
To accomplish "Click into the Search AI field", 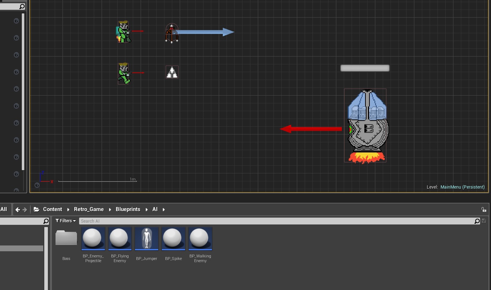I will point(276,221).
